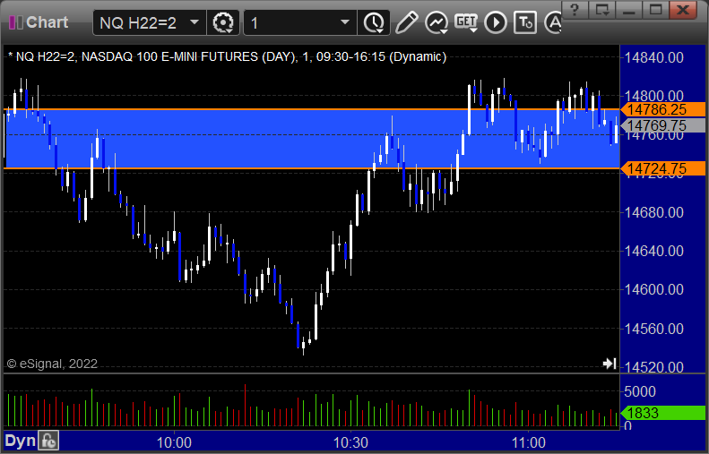Open the symbol settings gear menu
The height and width of the screenshot is (454, 709).
[x=223, y=22]
